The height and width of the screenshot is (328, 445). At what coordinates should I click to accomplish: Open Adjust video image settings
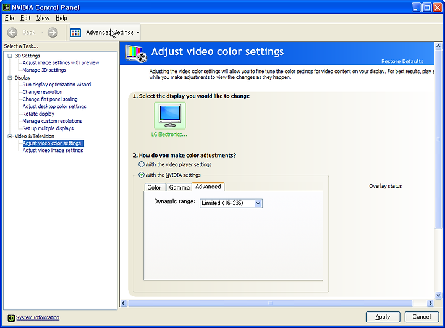click(53, 150)
